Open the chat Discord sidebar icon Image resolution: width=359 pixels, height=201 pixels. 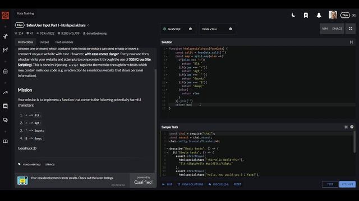5,106
